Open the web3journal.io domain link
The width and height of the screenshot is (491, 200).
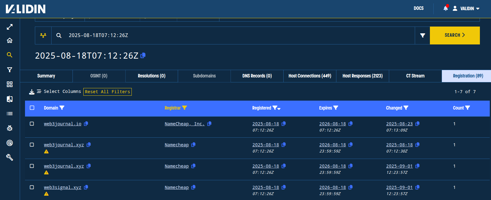click(63, 124)
